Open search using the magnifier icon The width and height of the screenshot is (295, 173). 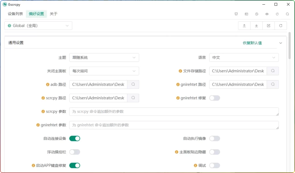point(287,14)
